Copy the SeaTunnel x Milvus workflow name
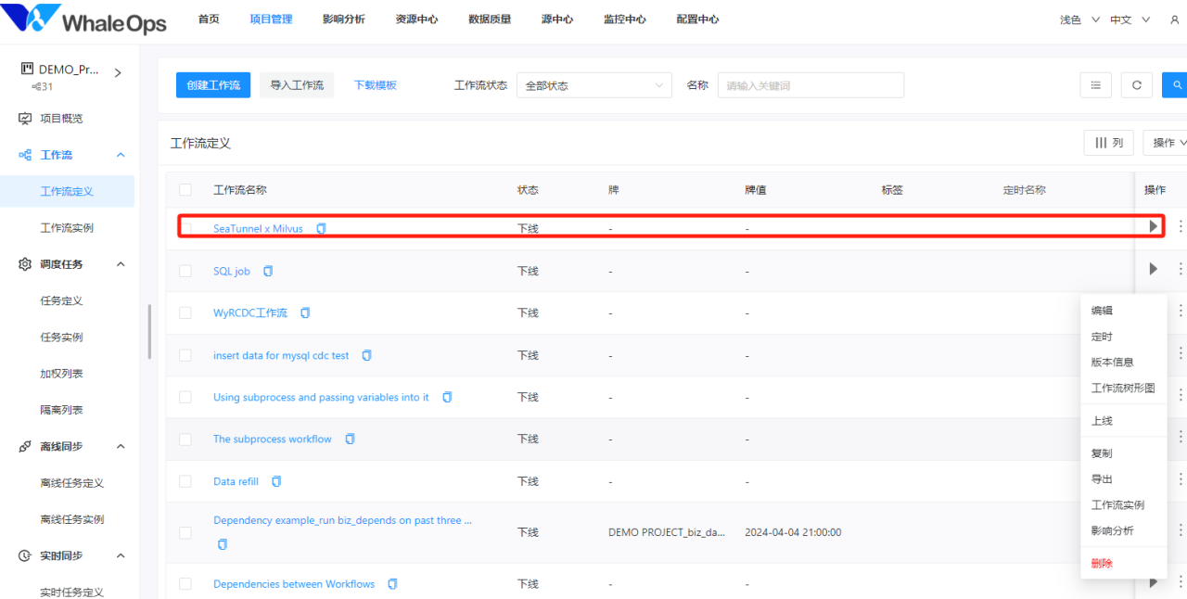 pos(321,228)
